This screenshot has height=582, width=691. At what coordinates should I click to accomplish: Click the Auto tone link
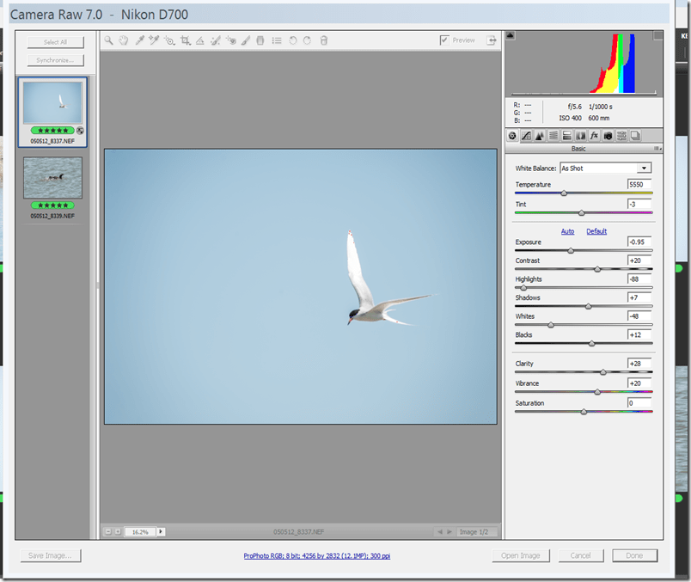click(x=567, y=231)
